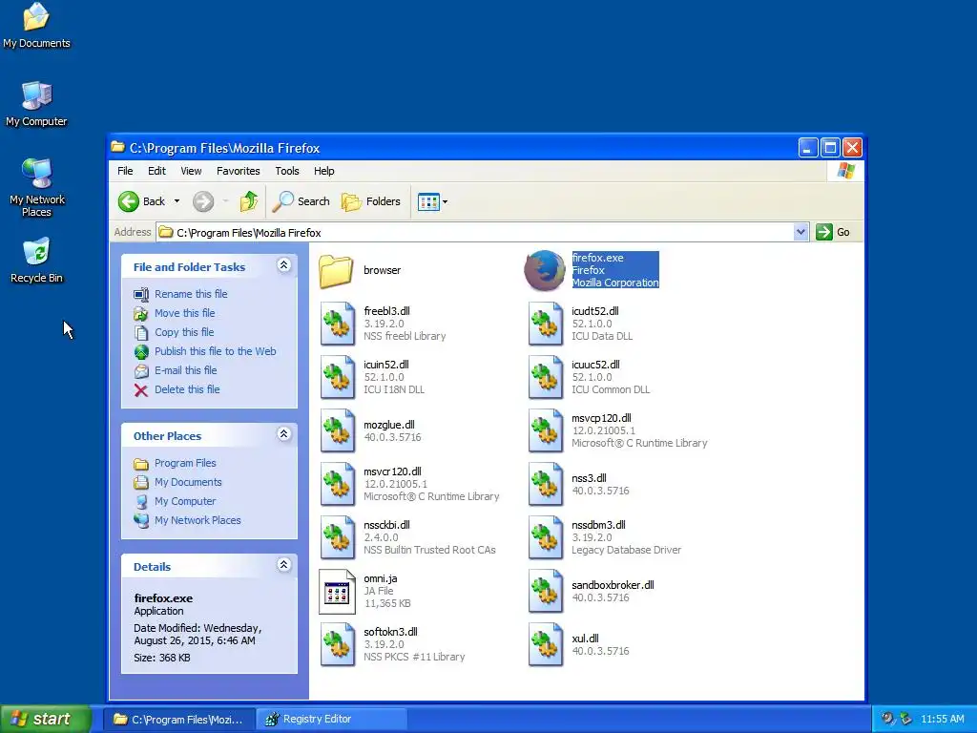Collapse the File and Folder Tasks panel
This screenshot has width=977, height=733.
[x=283, y=265]
